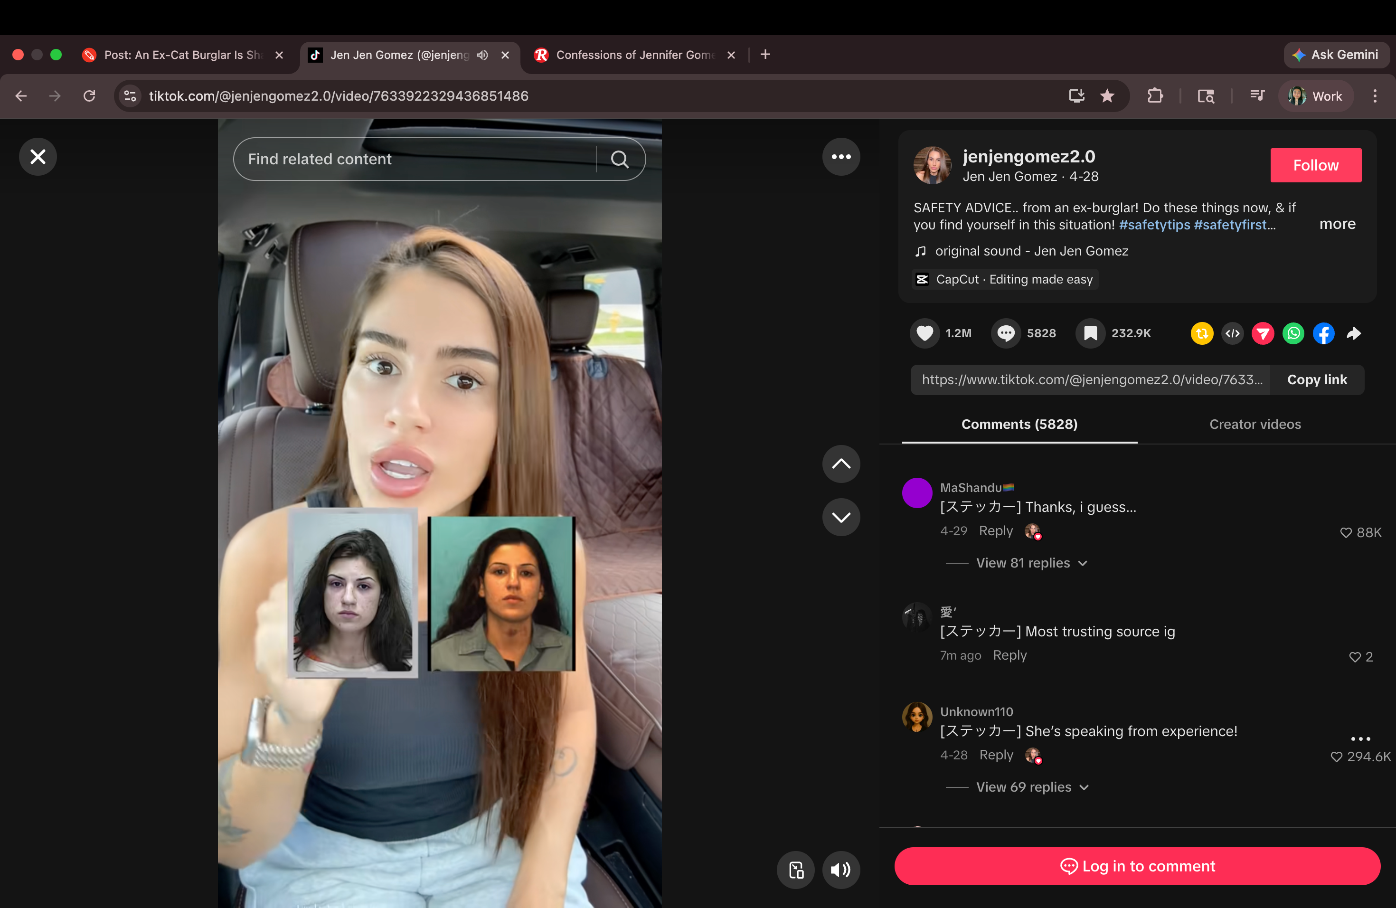This screenshot has width=1396, height=908.
Task: Click Ask Gemini button
Action: 1336,55
